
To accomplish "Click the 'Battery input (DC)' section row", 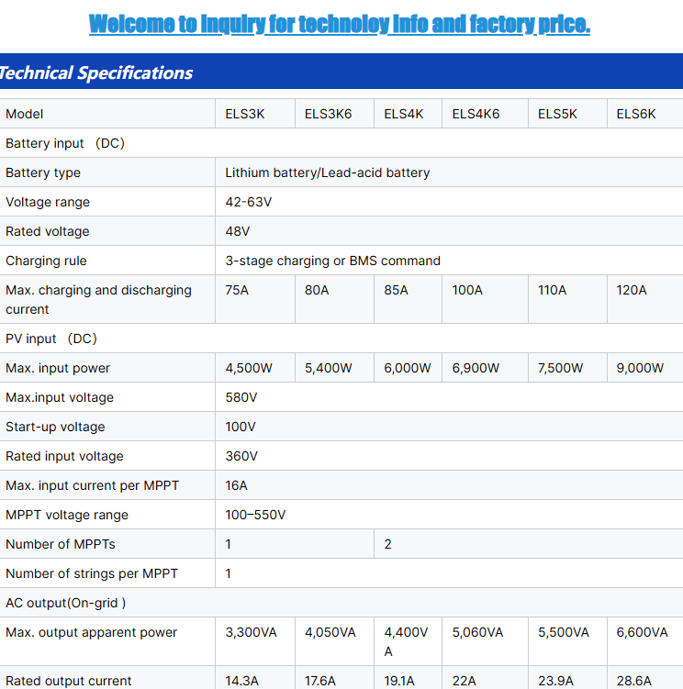I will [341, 143].
